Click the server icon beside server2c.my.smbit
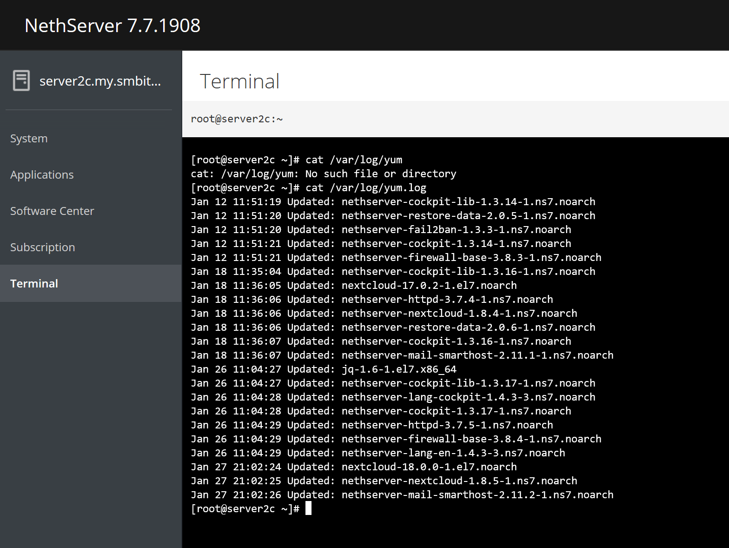The image size is (729, 548). pyautogui.click(x=21, y=80)
